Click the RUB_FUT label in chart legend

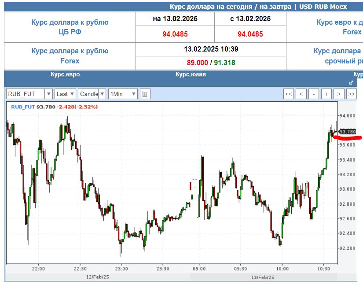point(23,107)
